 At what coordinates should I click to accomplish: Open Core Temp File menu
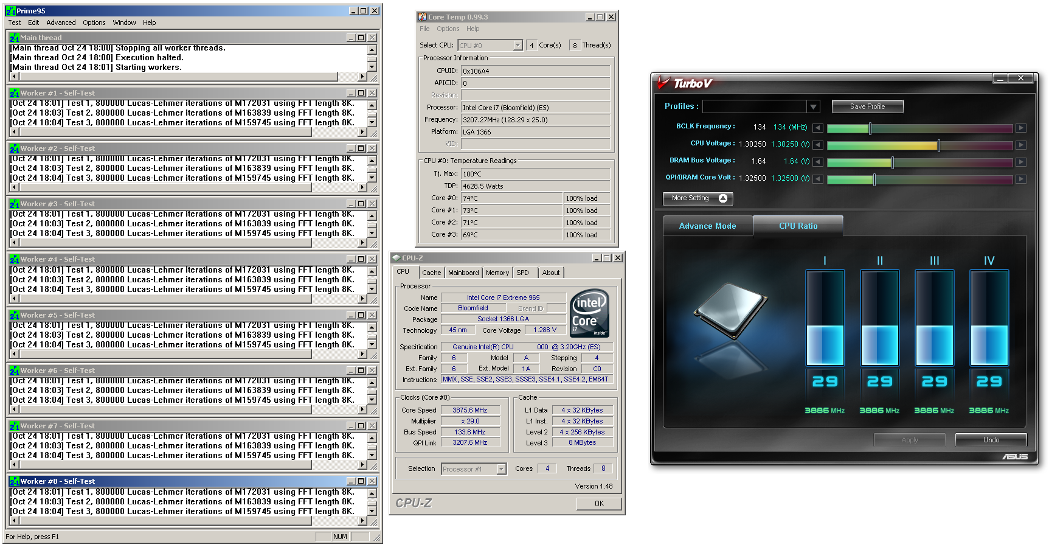[424, 29]
